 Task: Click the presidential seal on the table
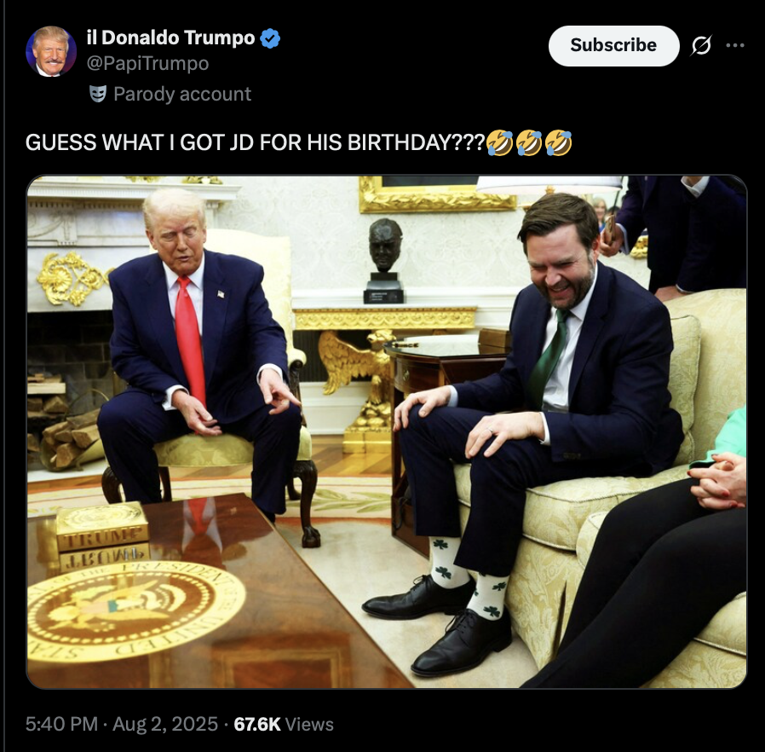(135, 610)
